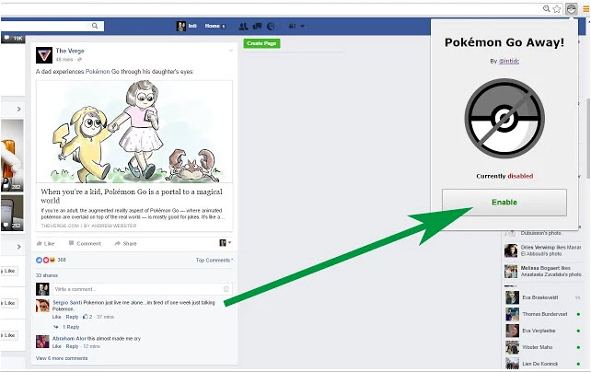591x372 pixels.
Task: Open chat with Thomas Bundervoet
Action: pos(543,314)
